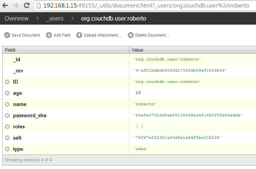Remove the password_sha field via X icon

[7, 116]
